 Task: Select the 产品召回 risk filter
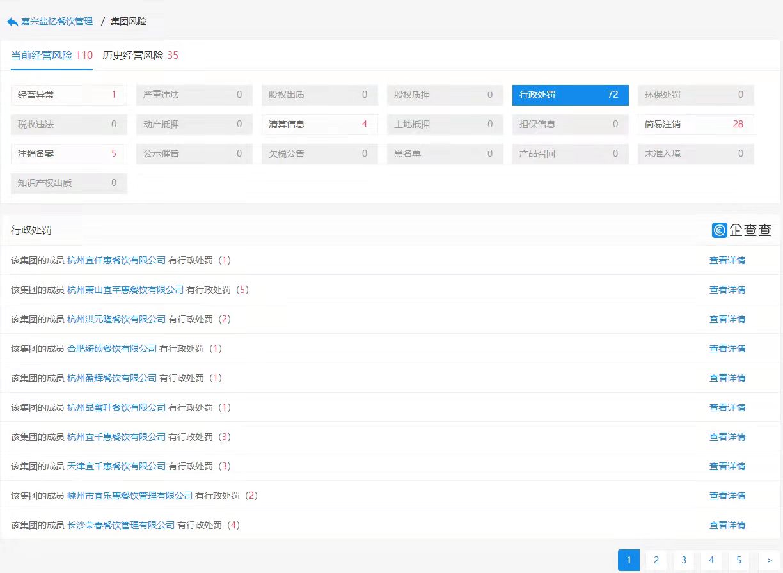tap(571, 154)
